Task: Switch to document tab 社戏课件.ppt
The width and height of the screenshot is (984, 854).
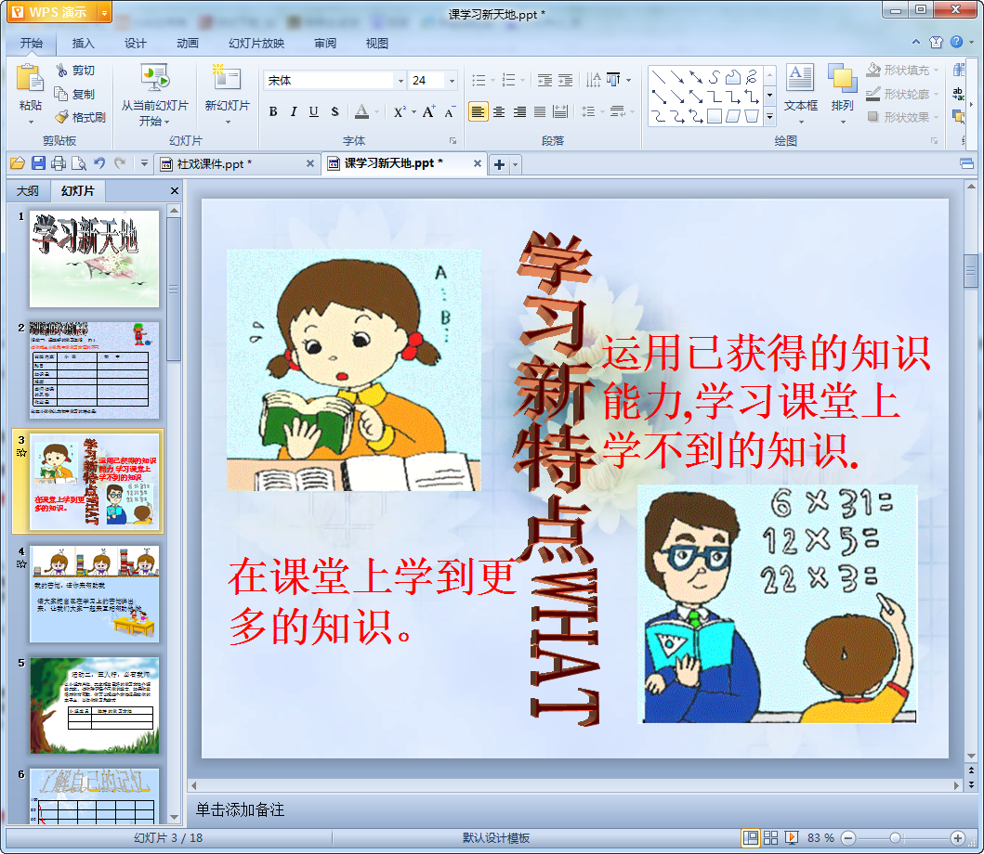Action: (214, 164)
